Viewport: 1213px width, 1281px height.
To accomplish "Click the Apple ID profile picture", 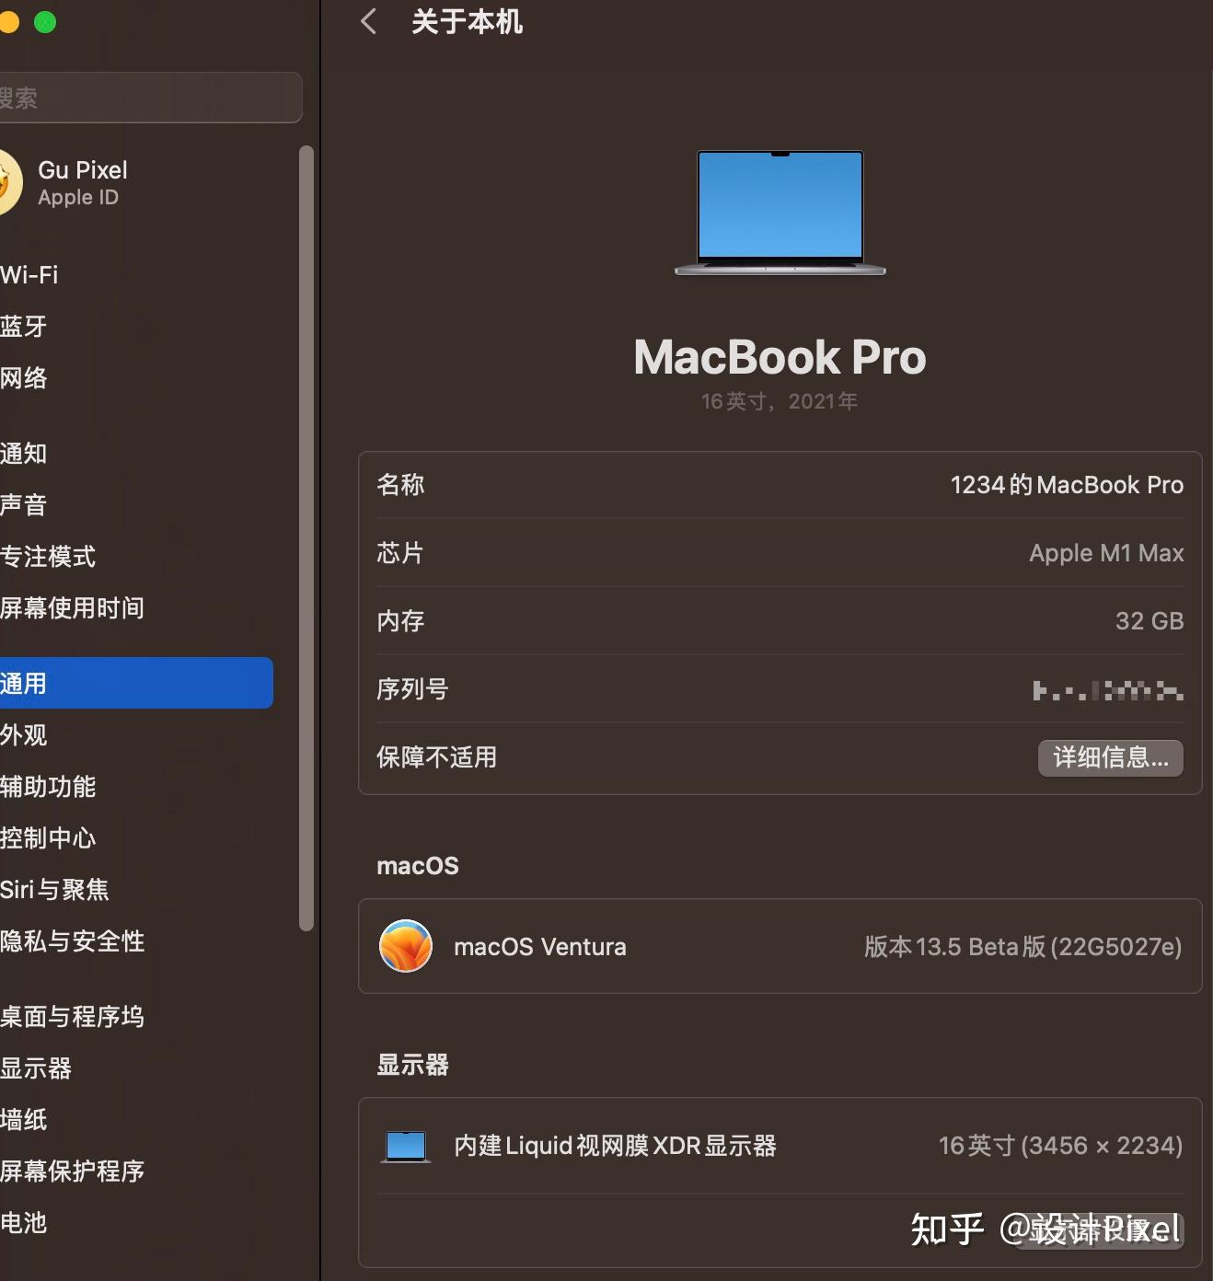I will 11,182.
